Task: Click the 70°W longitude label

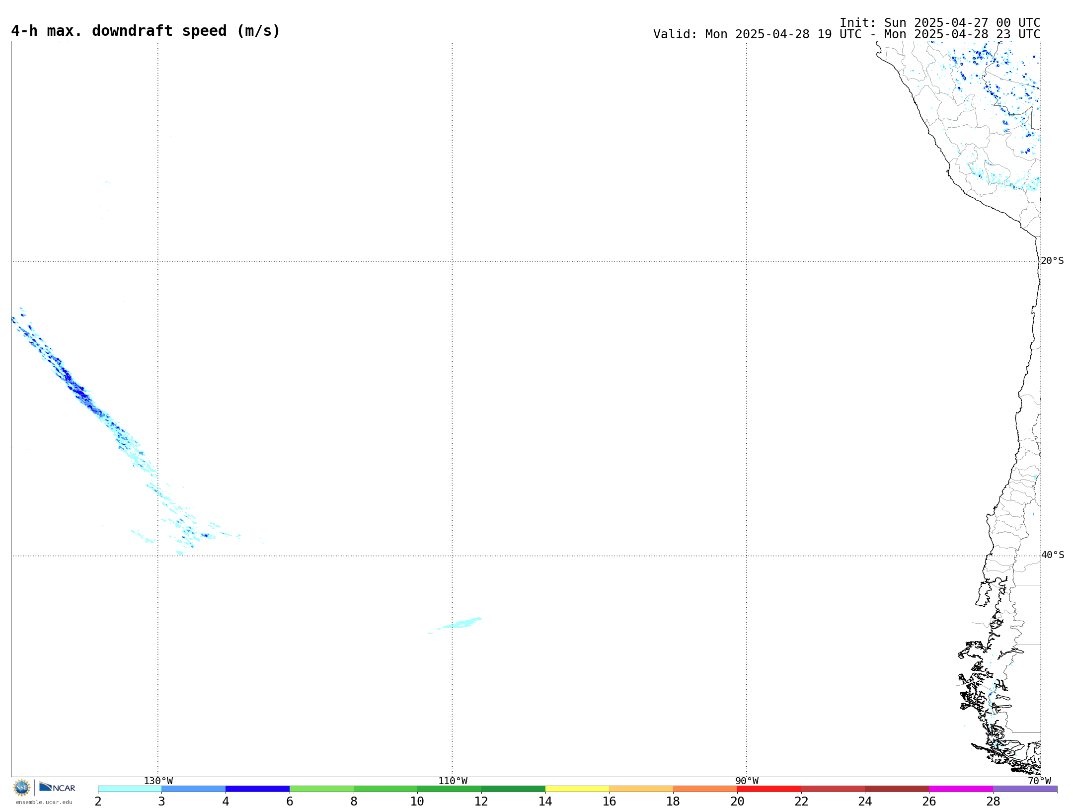Action: pyautogui.click(x=1039, y=781)
